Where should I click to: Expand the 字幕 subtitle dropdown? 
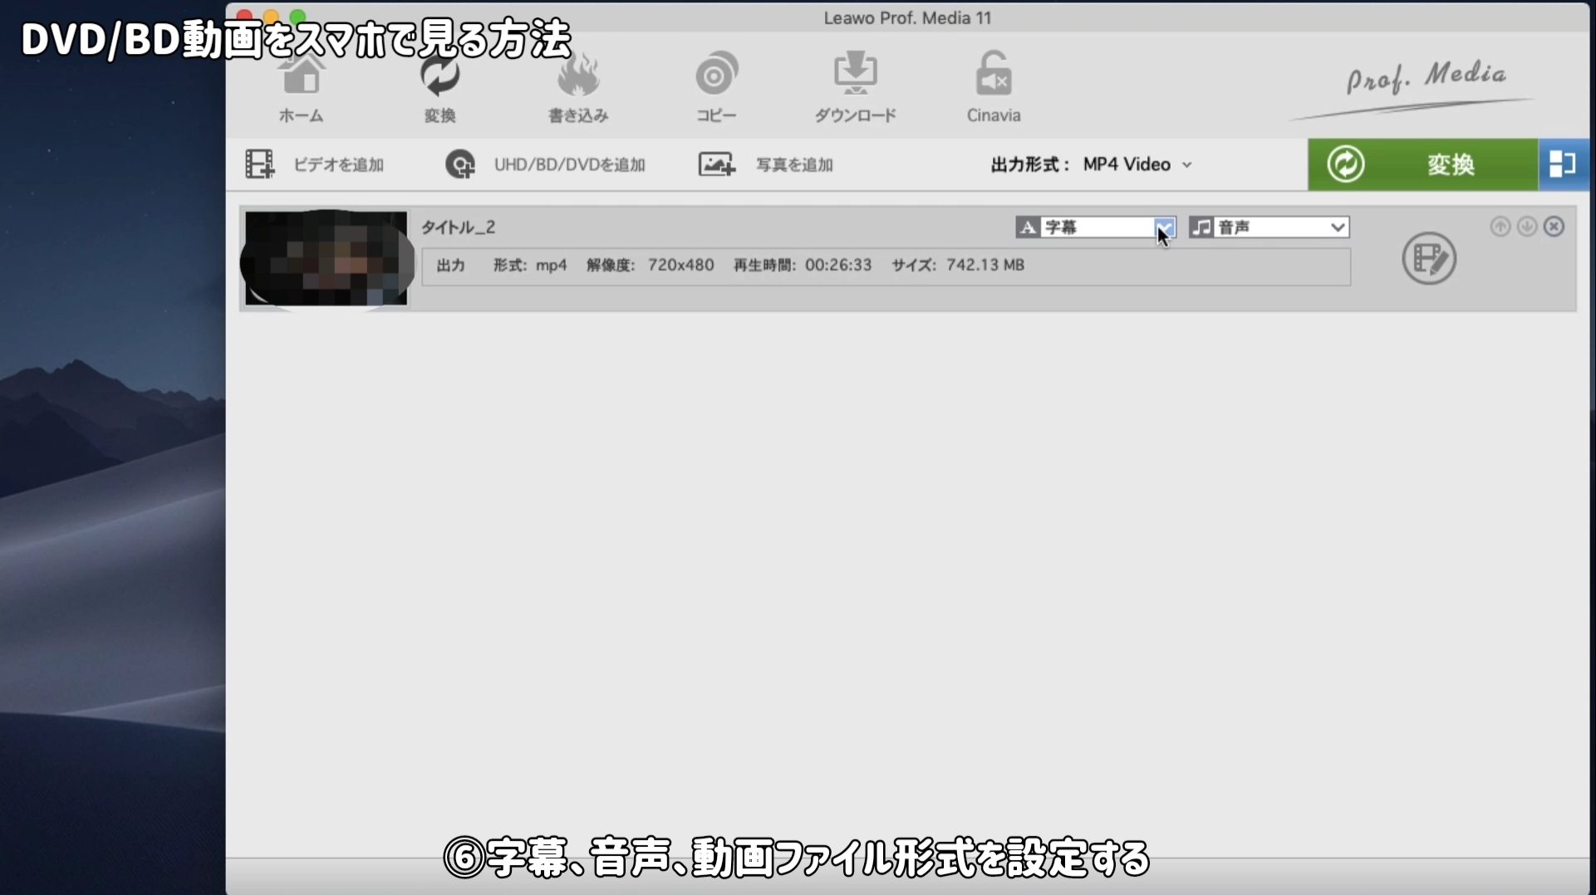click(x=1165, y=227)
